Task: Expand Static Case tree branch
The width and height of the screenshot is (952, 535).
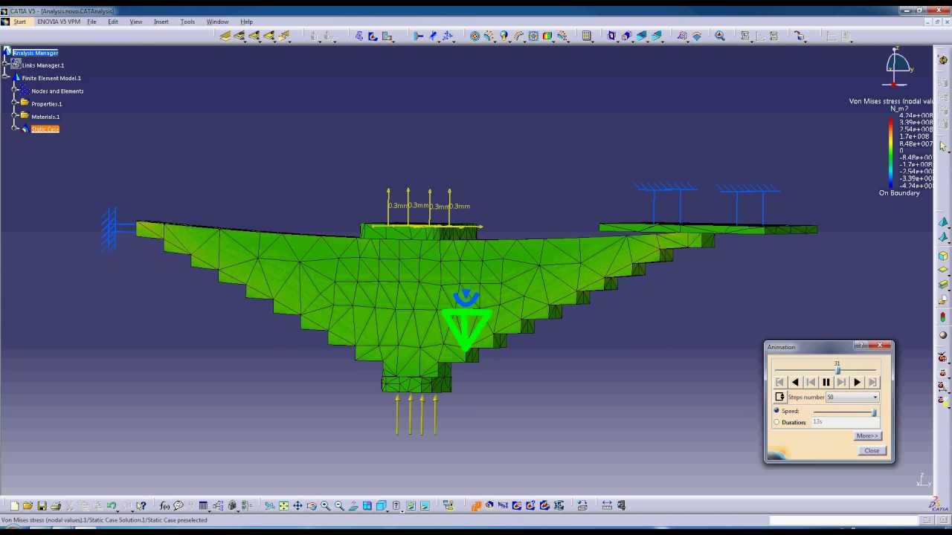Action: point(14,129)
